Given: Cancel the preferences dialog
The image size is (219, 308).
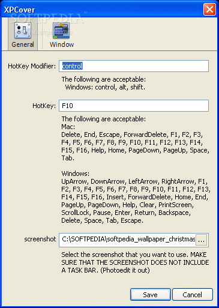Looking at the screenshot, I should (193, 295).
